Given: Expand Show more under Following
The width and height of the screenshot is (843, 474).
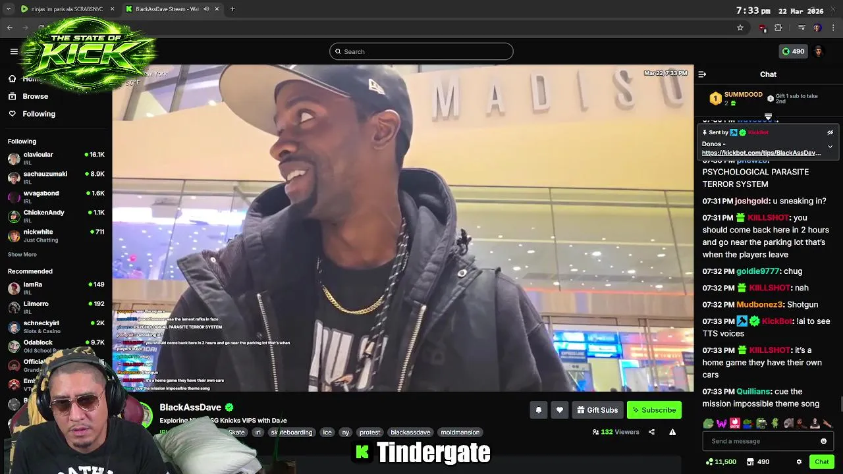Looking at the screenshot, I should click(22, 255).
